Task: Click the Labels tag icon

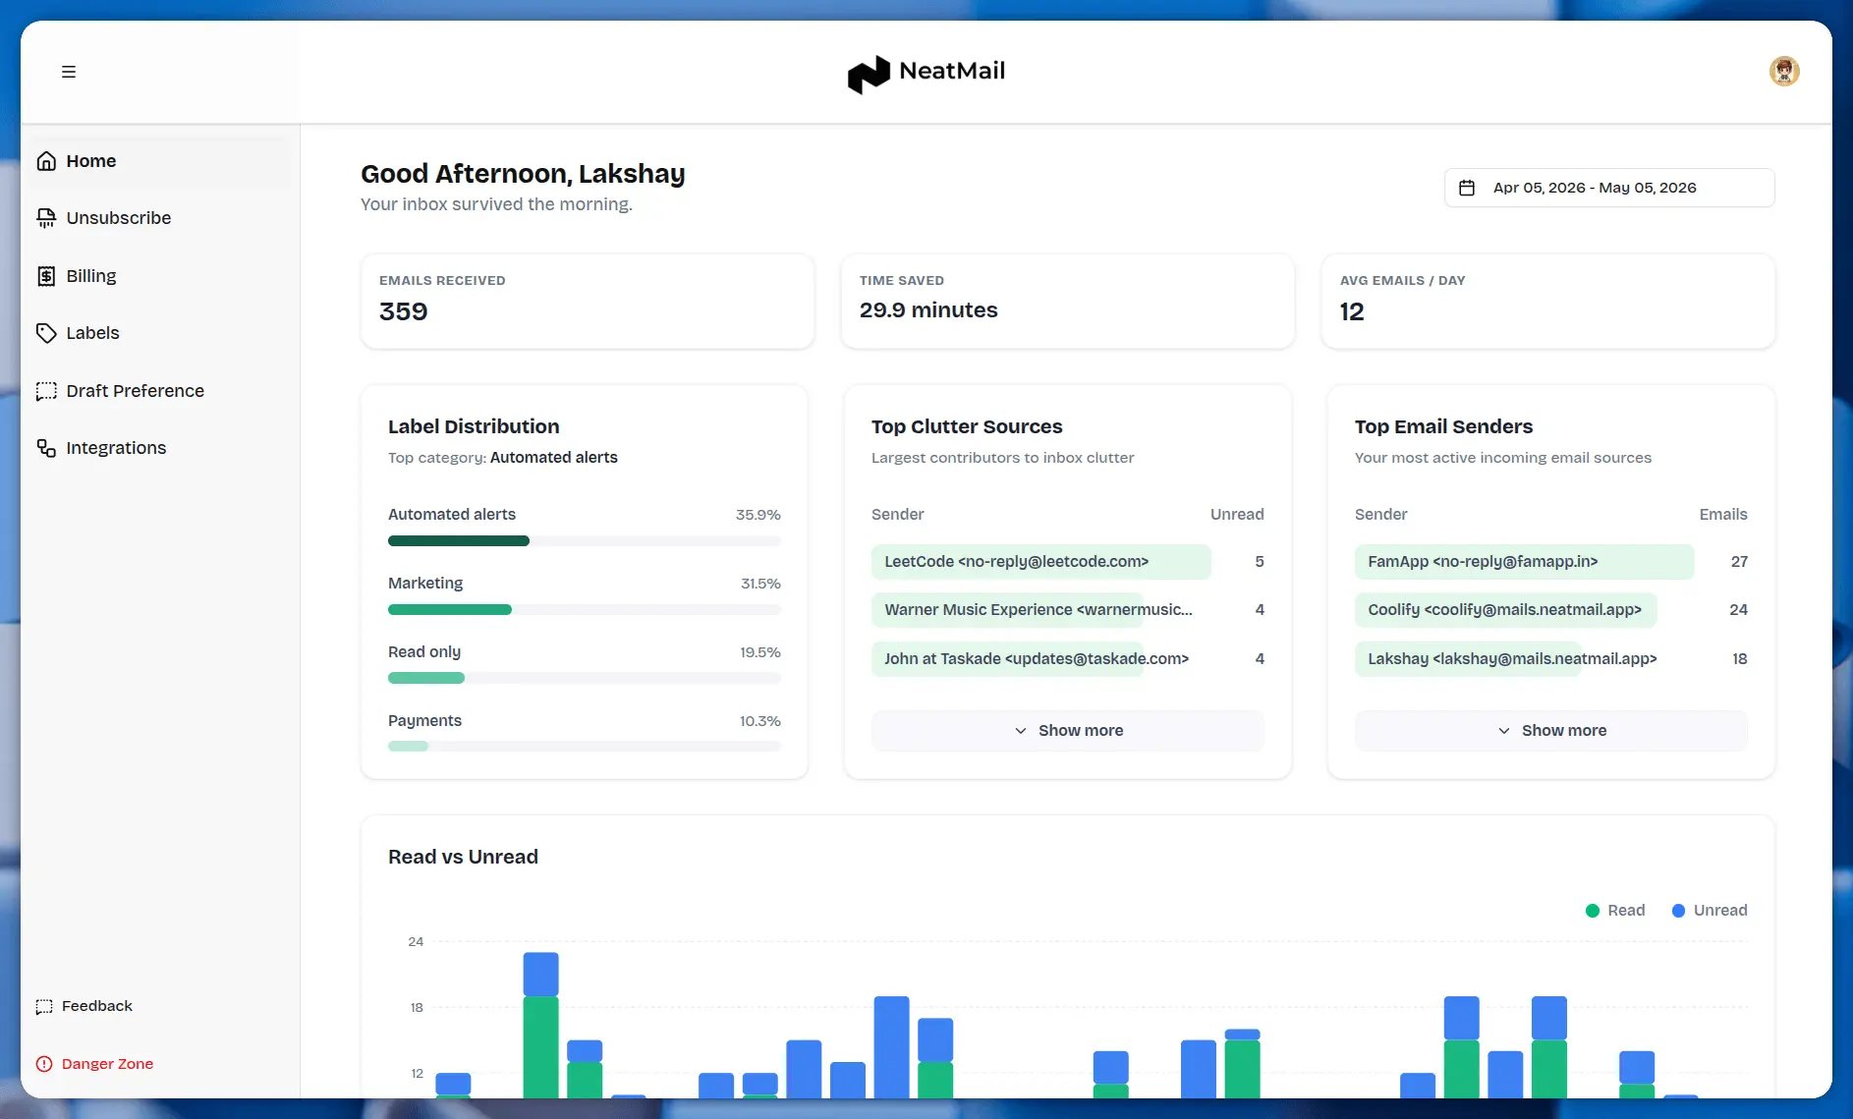Action: point(46,333)
